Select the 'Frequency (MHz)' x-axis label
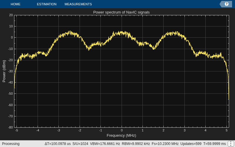The width and height of the screenshot is (235, 147). click(x=121, y=136)
